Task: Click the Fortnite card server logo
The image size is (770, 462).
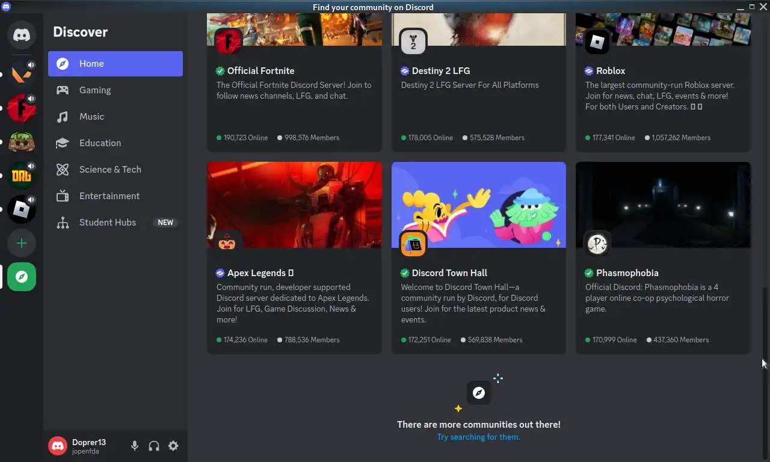Action: [x=229, y=42]
